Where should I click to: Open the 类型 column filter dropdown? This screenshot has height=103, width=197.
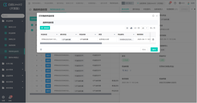coord(114,35)
